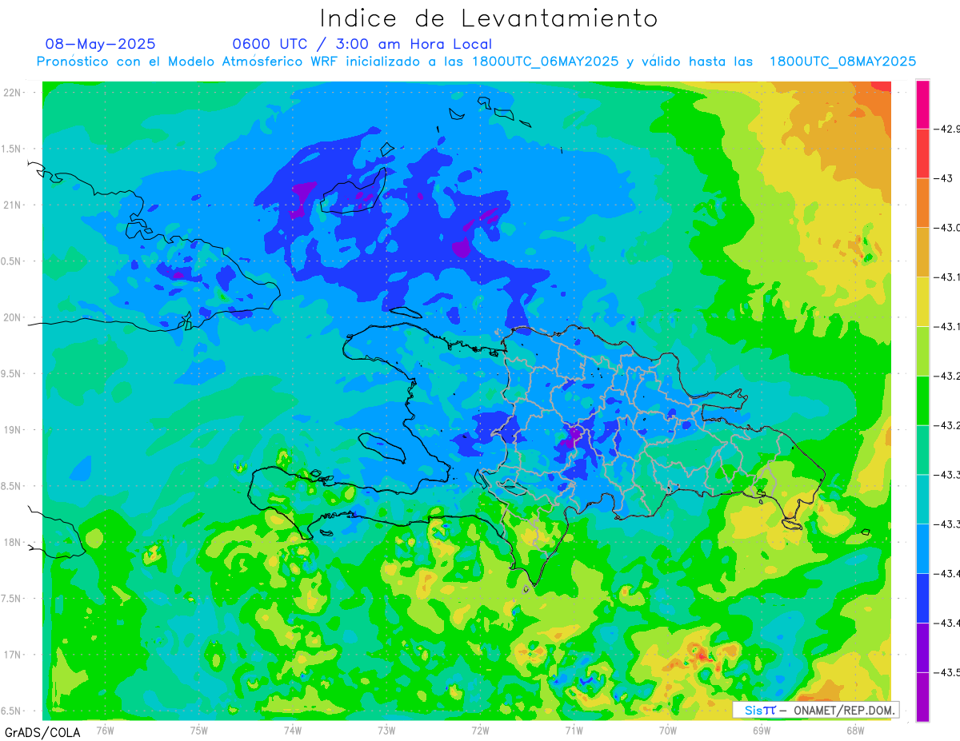
Task: Click the '1800UTC_08MAY2025' valid-until time
Action: coord(842,62)
